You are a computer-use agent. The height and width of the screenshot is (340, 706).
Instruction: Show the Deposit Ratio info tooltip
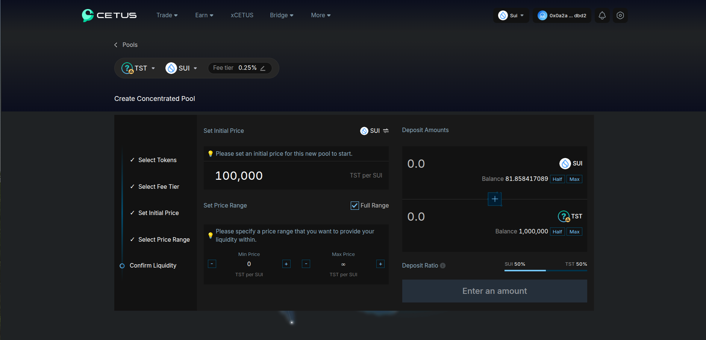pos(443,266)
